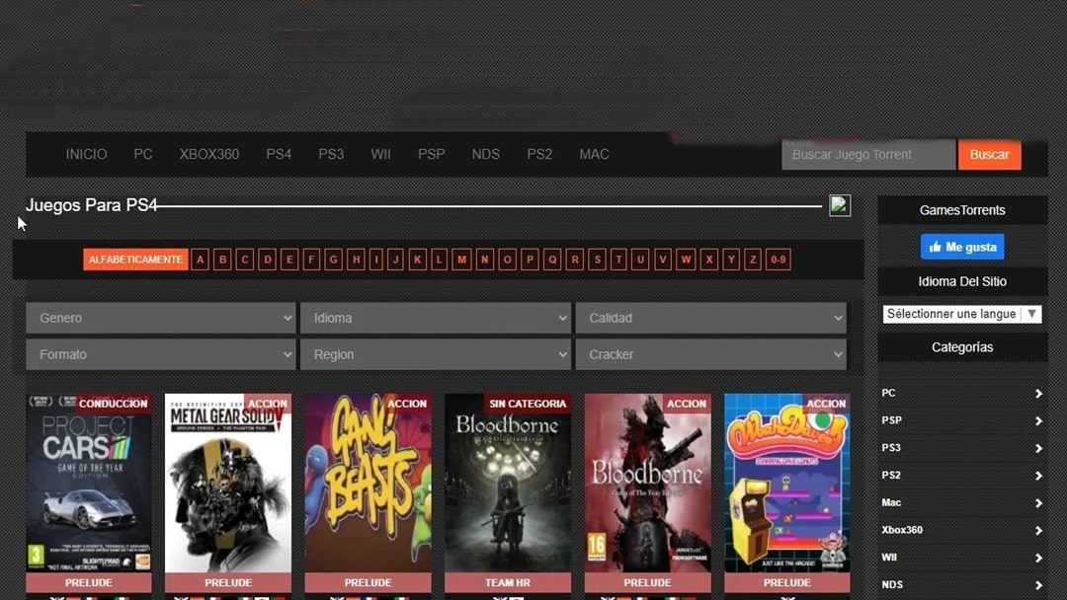Open the PS4 menu item
This screenshot has width=1067, height=600.
(x=279, y=154)
